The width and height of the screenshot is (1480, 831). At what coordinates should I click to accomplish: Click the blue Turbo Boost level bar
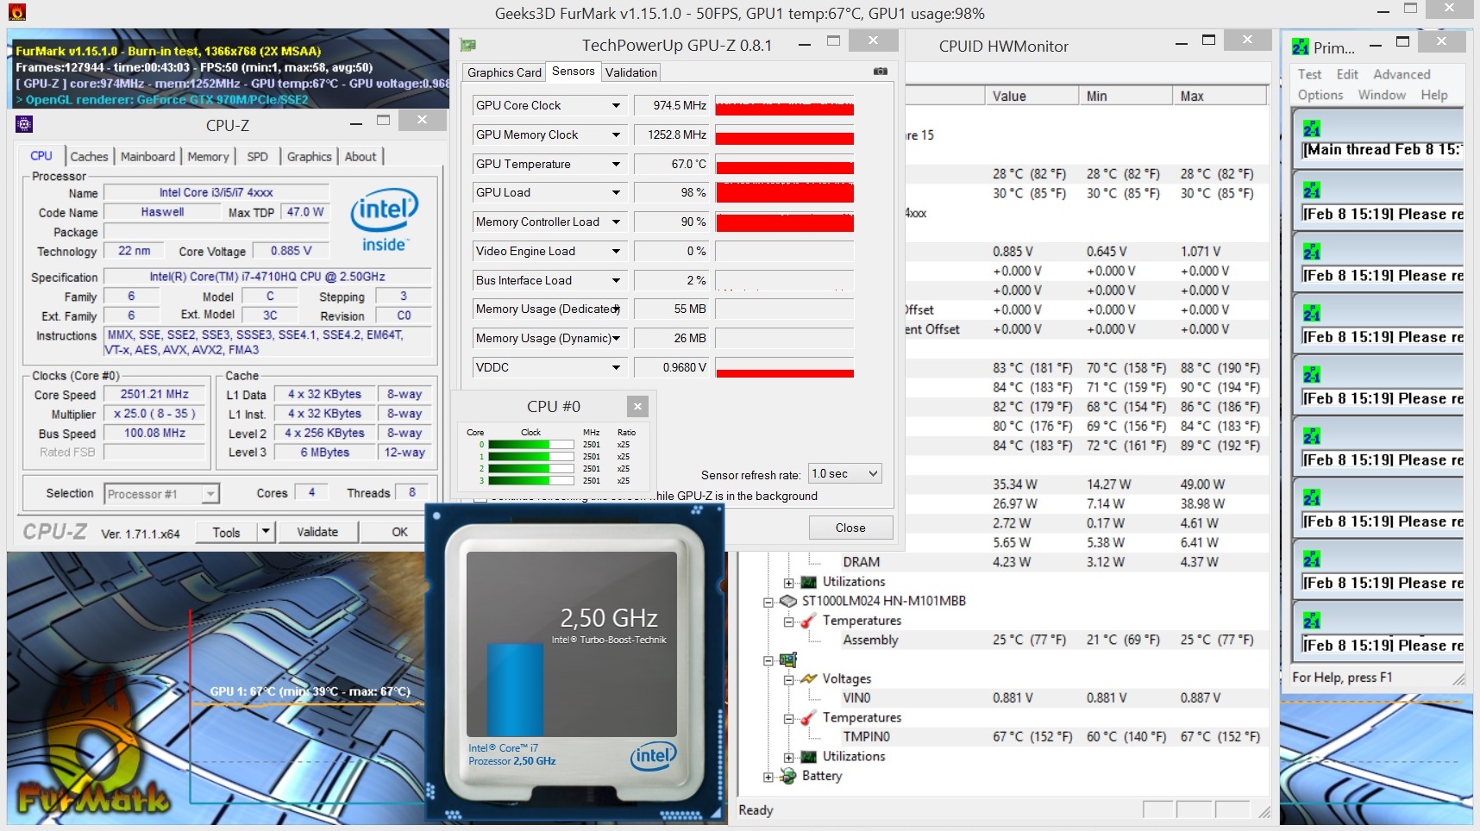[x=515, y=689]
